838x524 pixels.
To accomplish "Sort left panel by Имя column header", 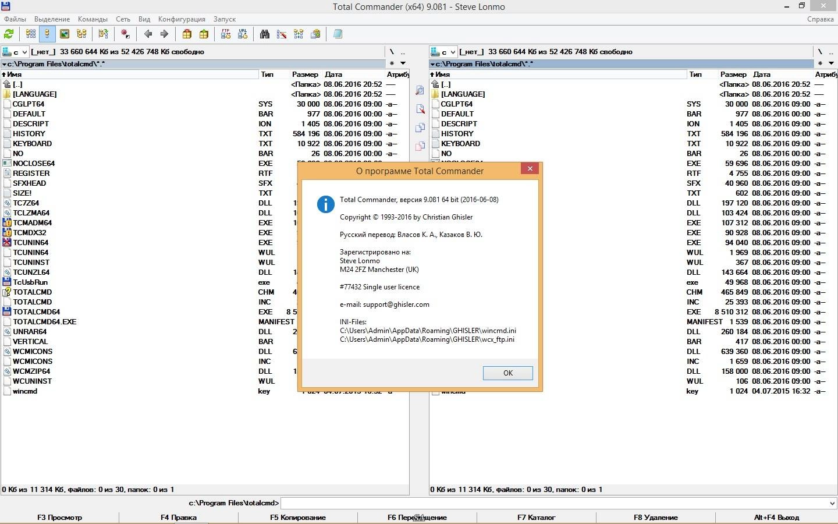I will tap(129, 75).
